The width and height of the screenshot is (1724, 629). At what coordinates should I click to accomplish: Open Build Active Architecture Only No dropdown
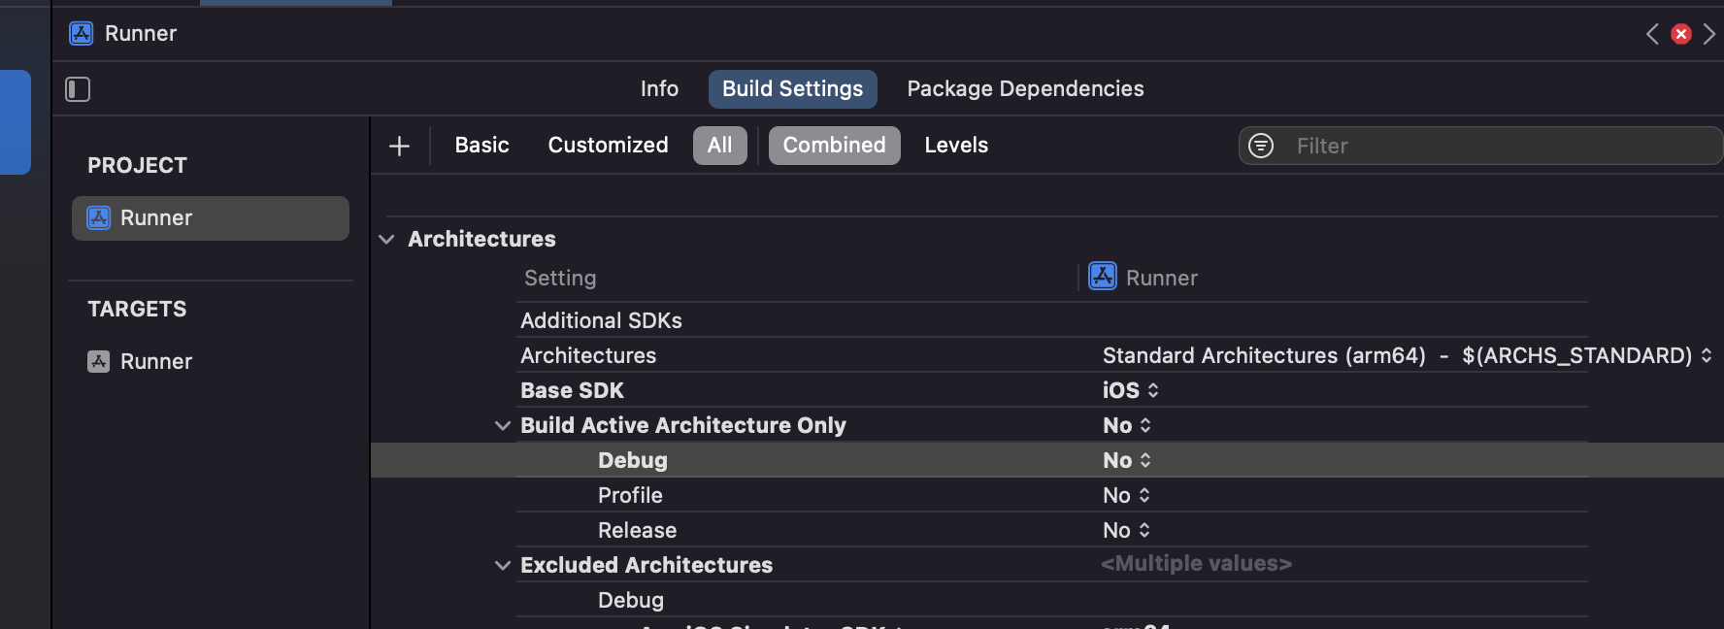tap(1126, 426)
